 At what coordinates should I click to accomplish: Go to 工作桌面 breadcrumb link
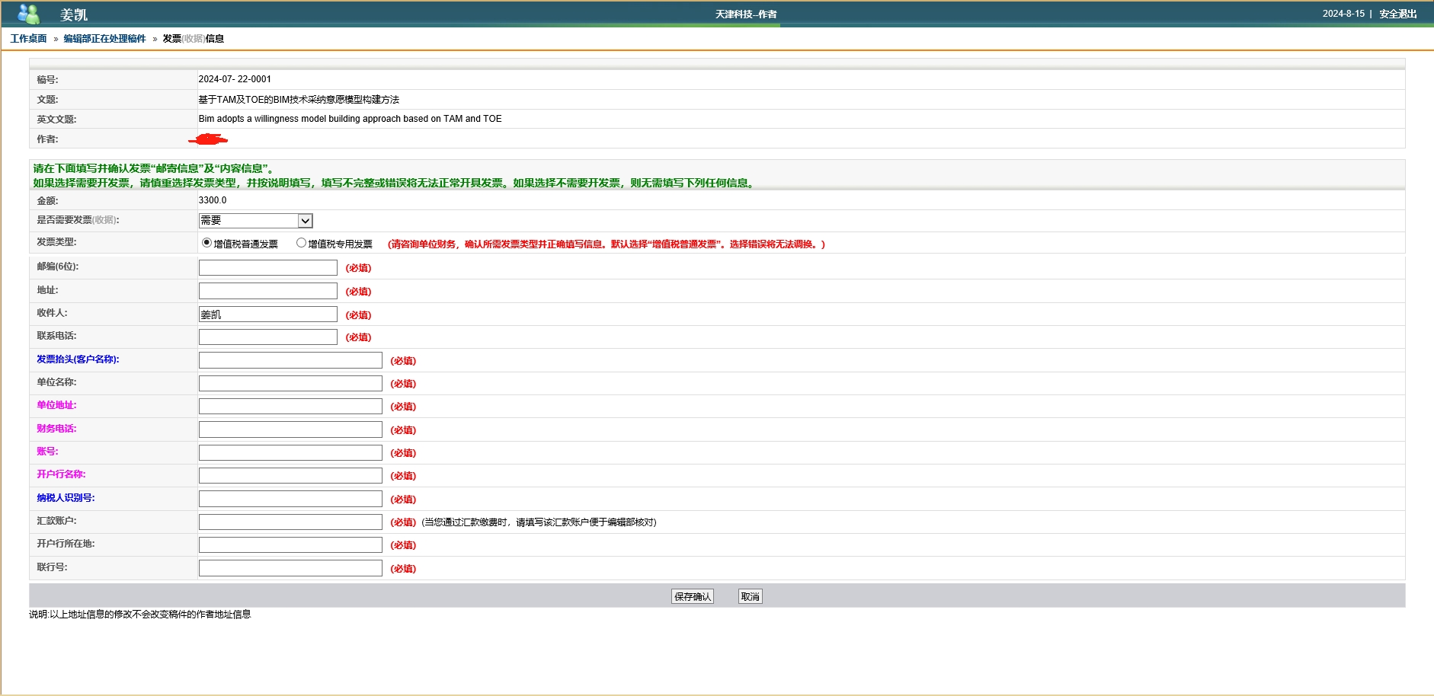(x=28, y=39)
